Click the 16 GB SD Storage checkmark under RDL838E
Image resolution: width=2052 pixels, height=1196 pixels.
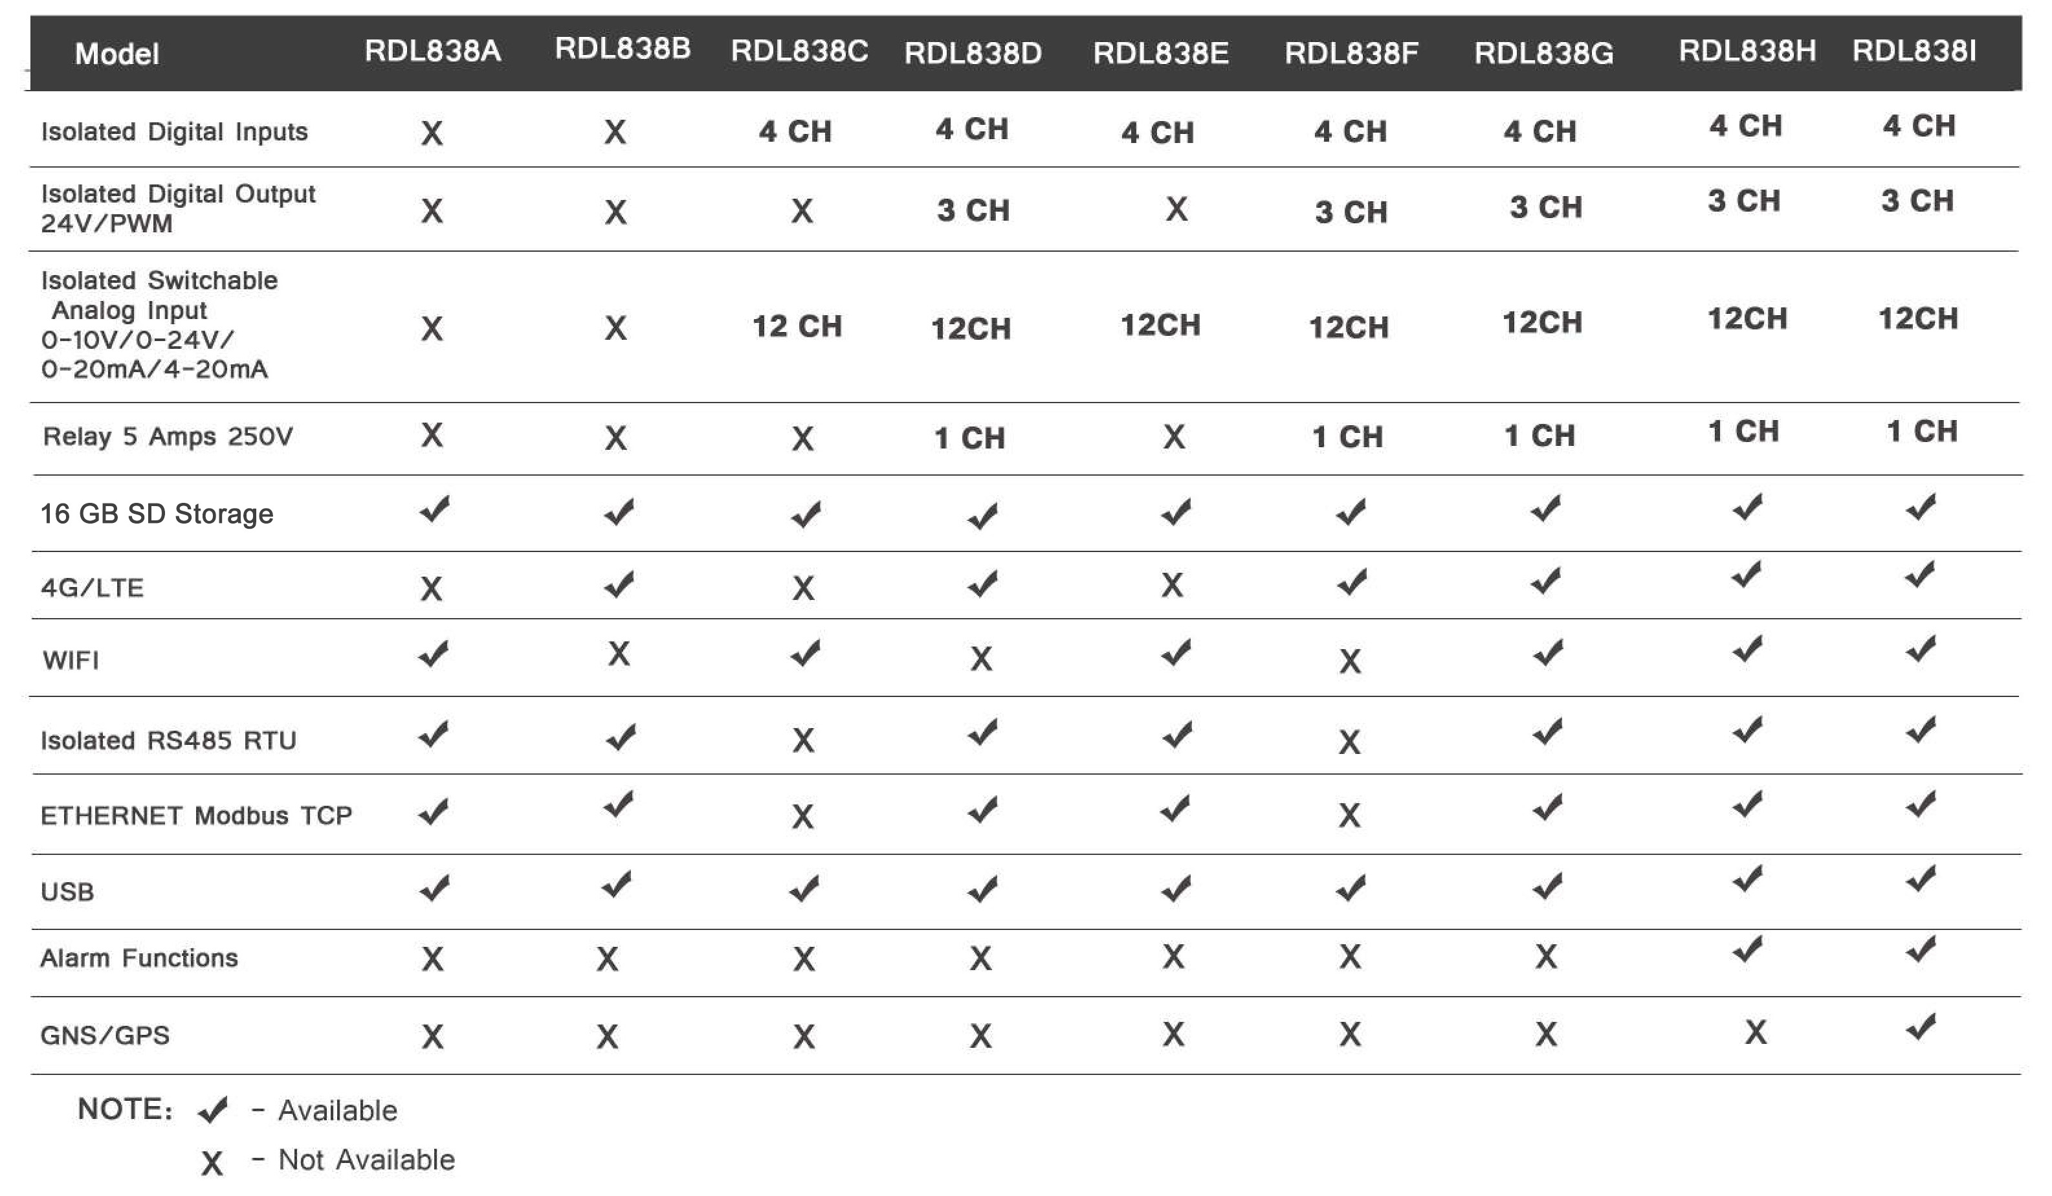(1176, 512)
